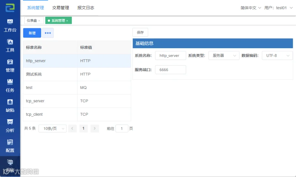The image size is (296, 177).
Task: Select the http_server row
Action: (77, 61)
